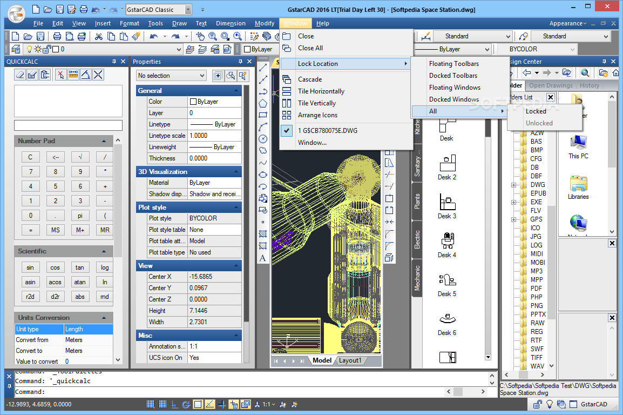Image resolution: width=623 pixels, height=415 pixels.
Task: Select the Multiline Text tool
Action: point(262,258)
